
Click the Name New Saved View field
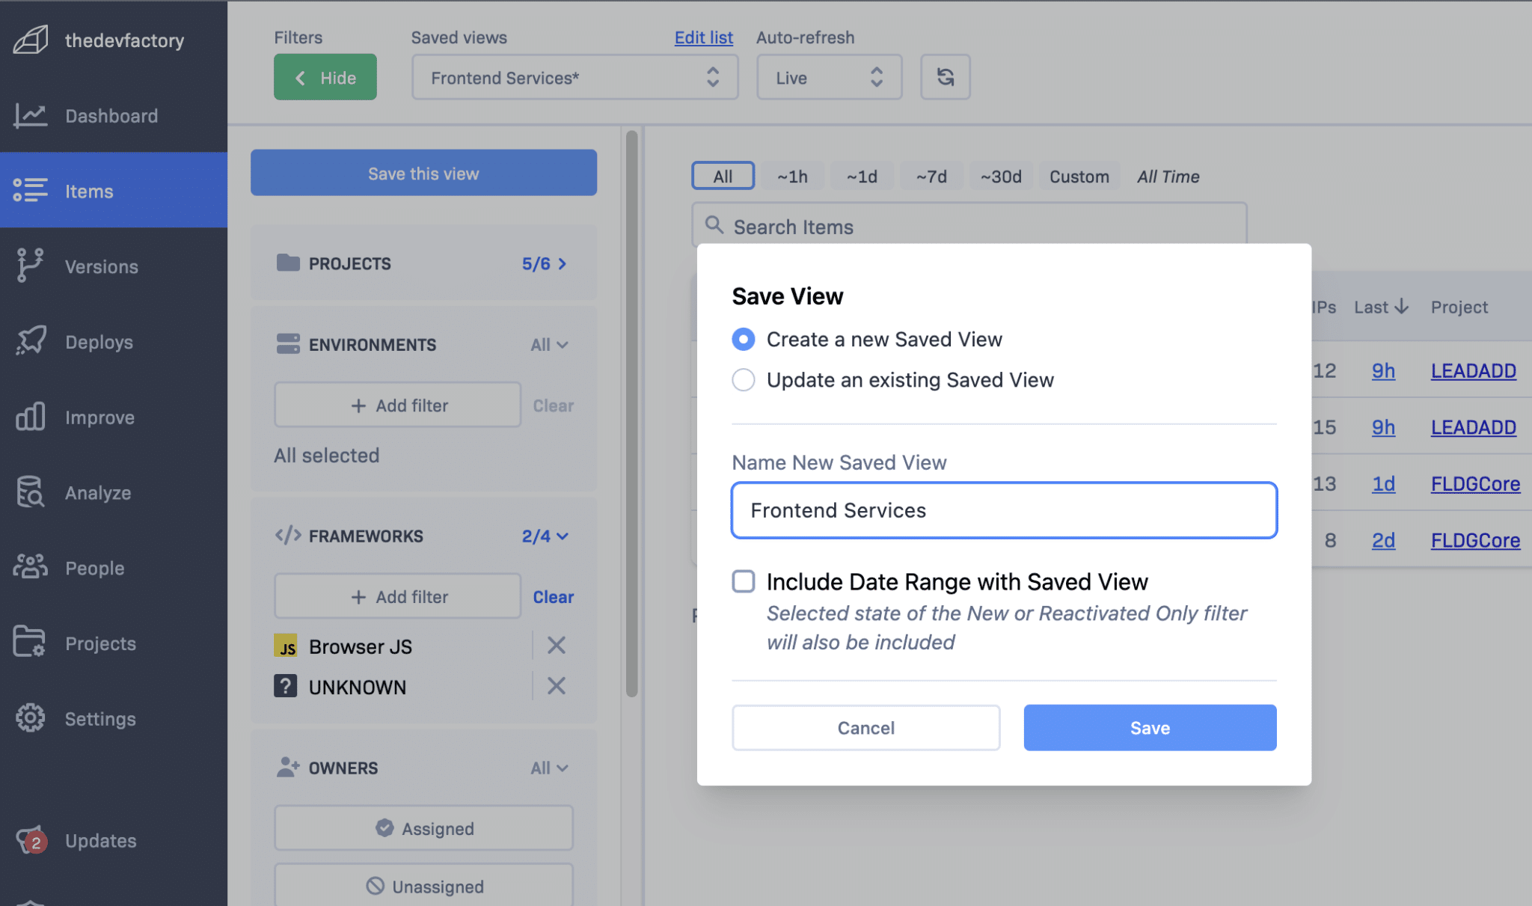click(x=1003, y=510)
